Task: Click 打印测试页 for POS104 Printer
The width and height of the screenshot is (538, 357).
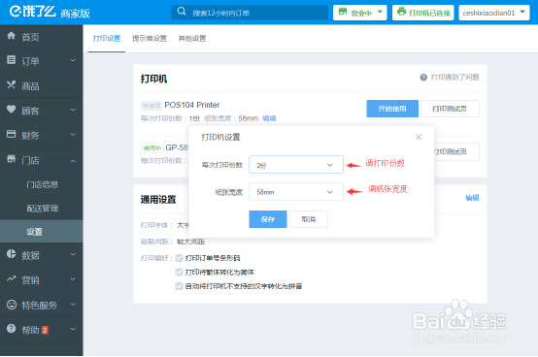Action: pyautogui.click(x=450, y=109)
